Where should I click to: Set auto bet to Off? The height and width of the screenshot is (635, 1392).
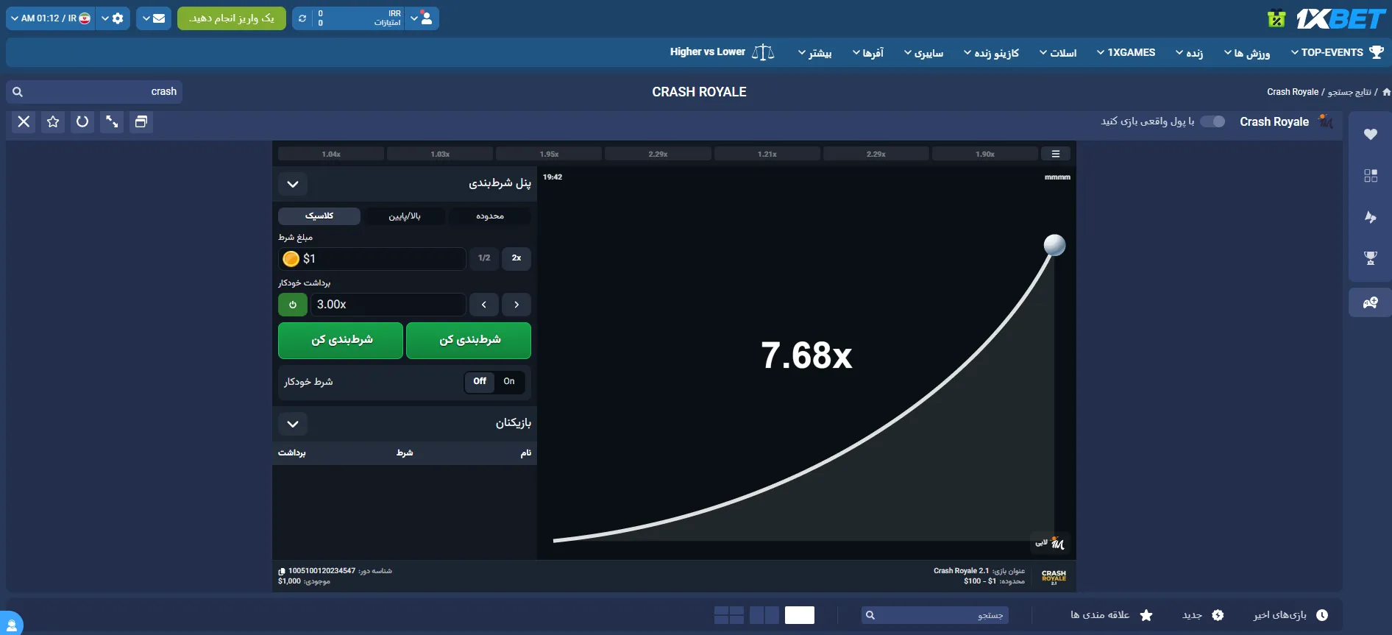pos(480,381)
